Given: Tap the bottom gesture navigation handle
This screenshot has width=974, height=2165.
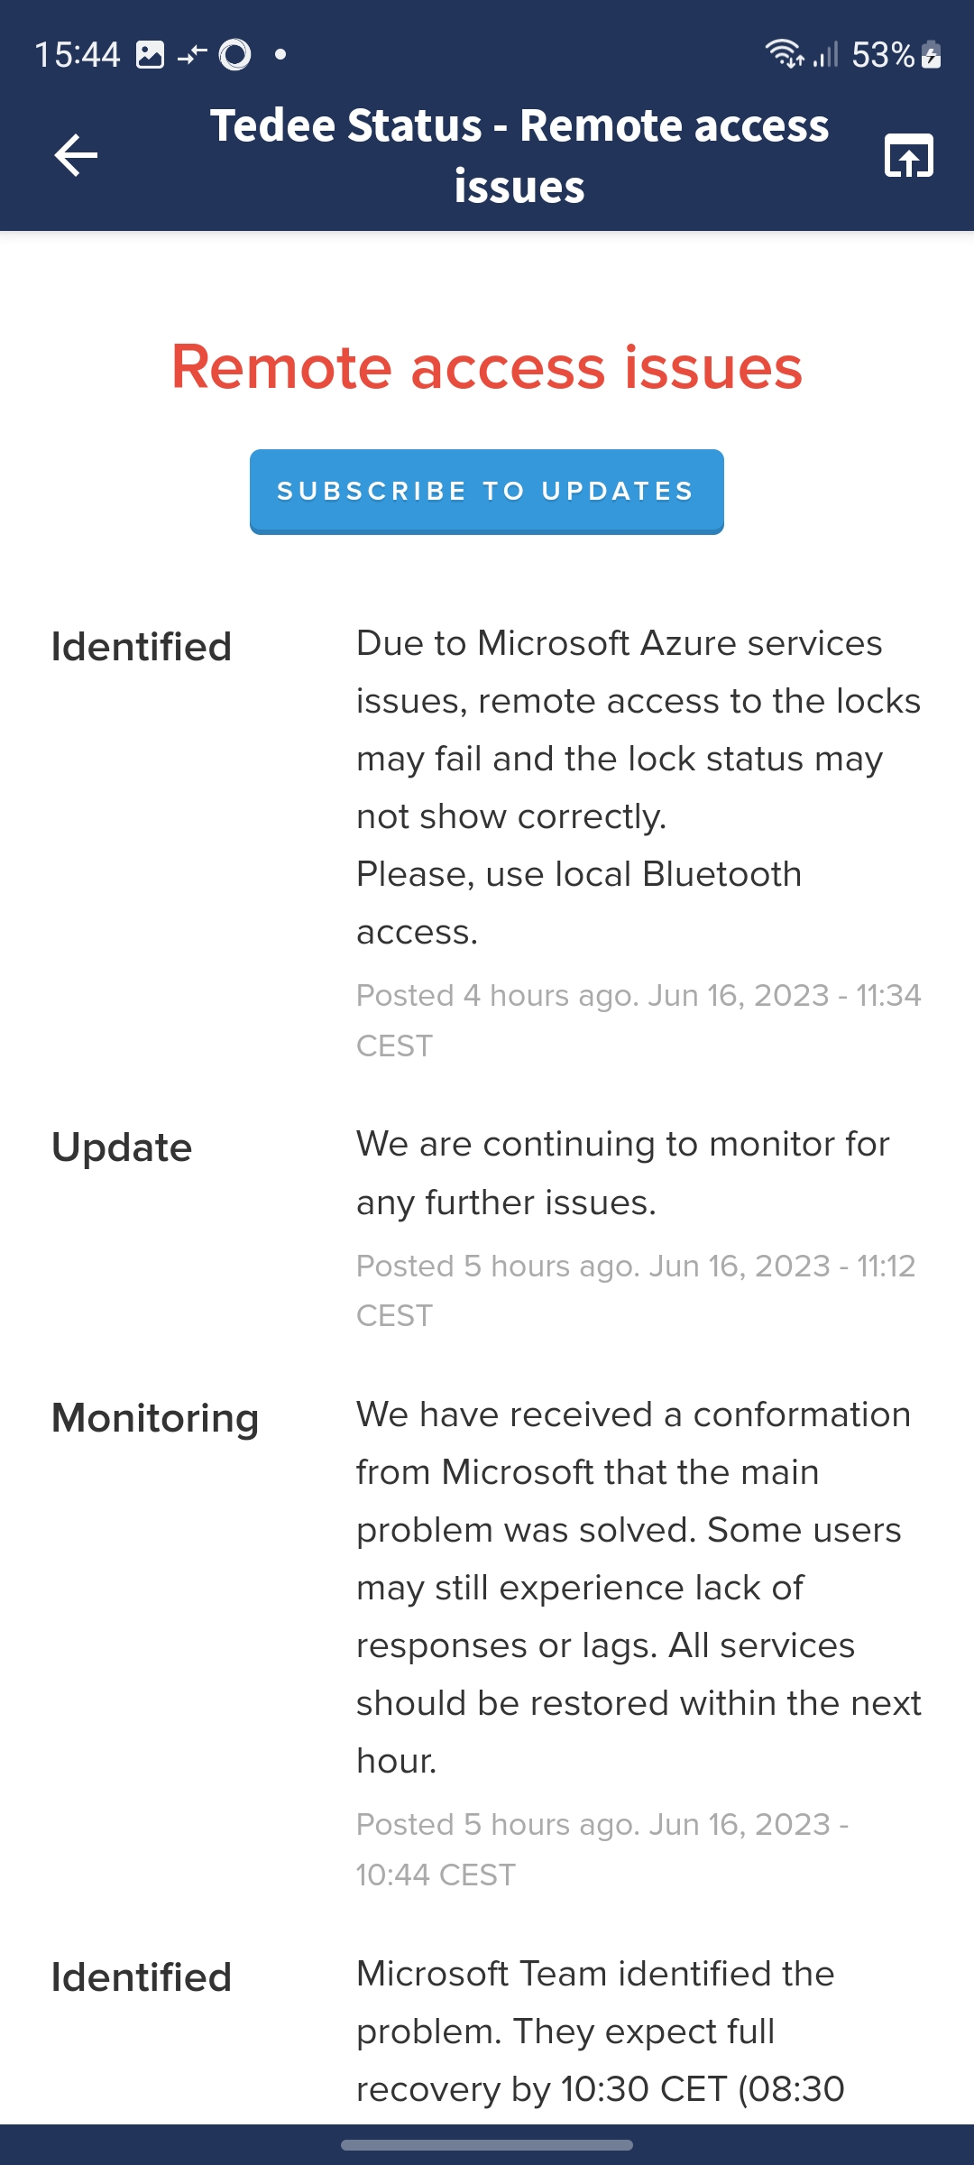Looking at the screenshot, I should coord(487,2145).
